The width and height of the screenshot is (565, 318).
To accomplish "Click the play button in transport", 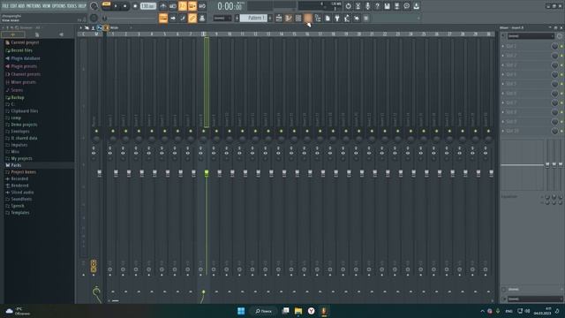I will coord(116,6).
